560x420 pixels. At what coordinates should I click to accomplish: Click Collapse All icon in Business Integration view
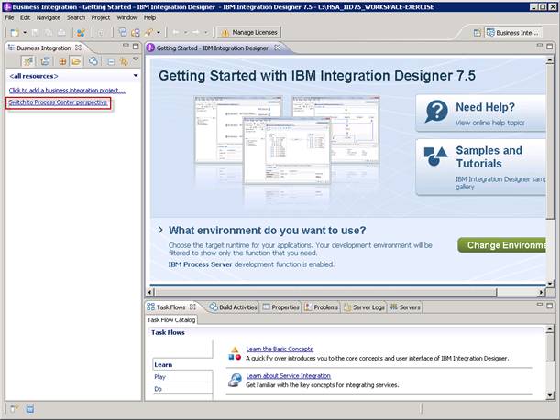(x=110, y=61)
